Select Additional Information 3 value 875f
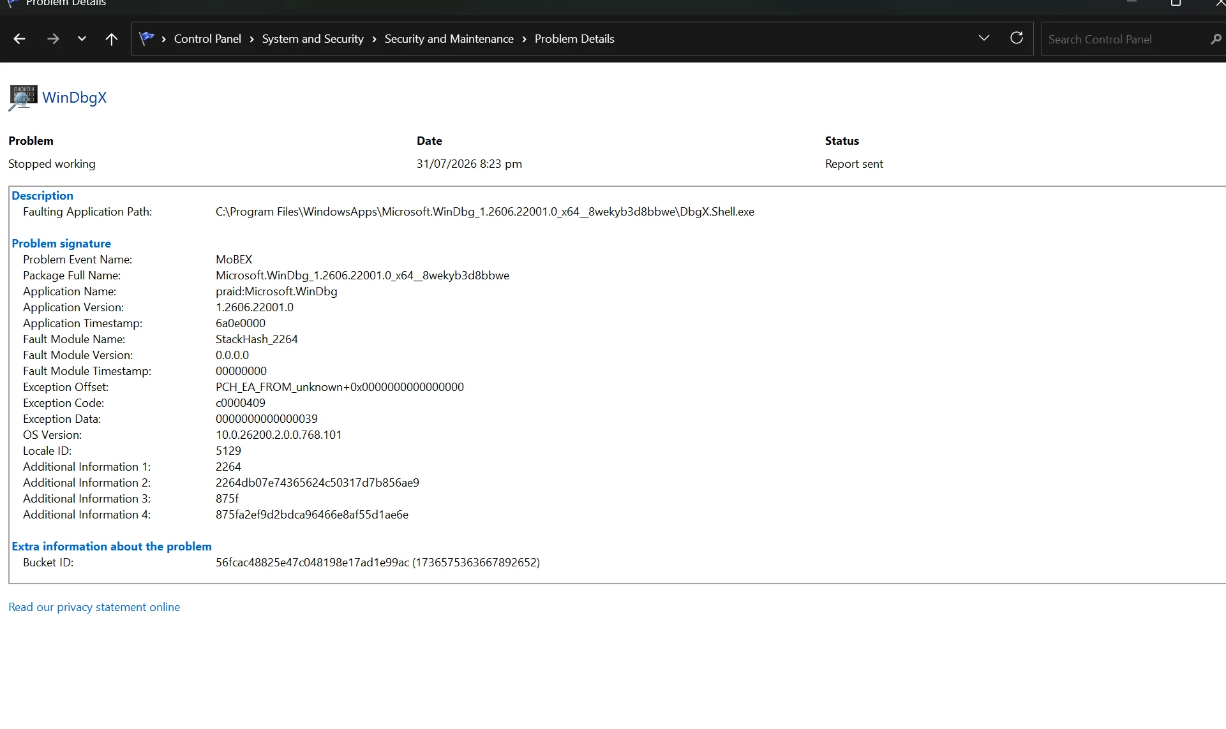The image size is (1226, 729). click(x=227, y=499)
